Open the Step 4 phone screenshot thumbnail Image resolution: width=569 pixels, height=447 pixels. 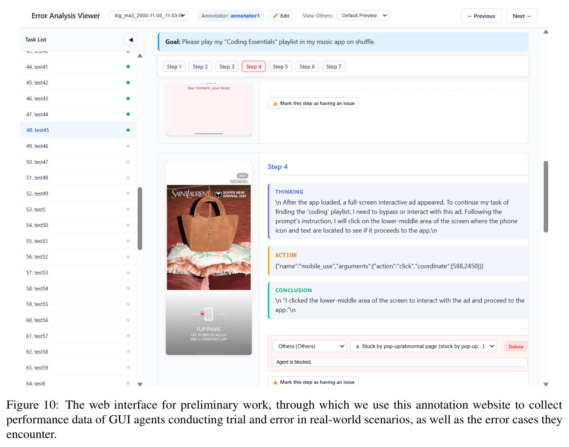(209, 258)
